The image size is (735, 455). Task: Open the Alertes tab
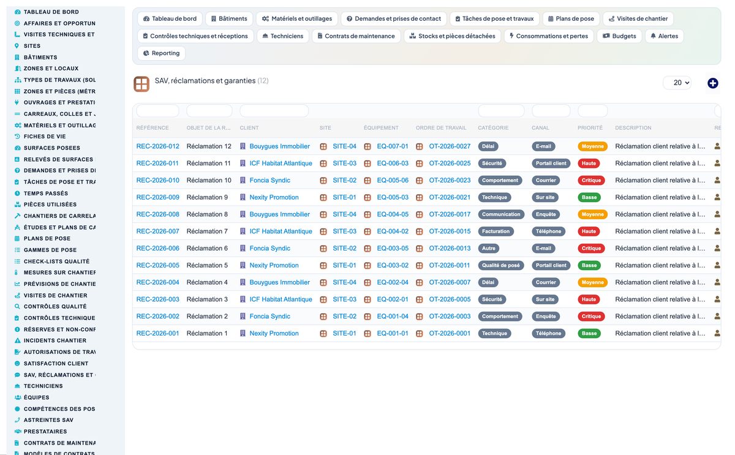664,36
